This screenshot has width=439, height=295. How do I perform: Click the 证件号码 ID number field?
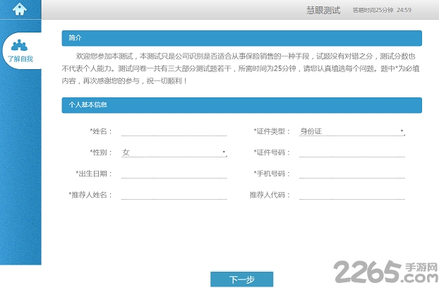[x=351, y=152]
